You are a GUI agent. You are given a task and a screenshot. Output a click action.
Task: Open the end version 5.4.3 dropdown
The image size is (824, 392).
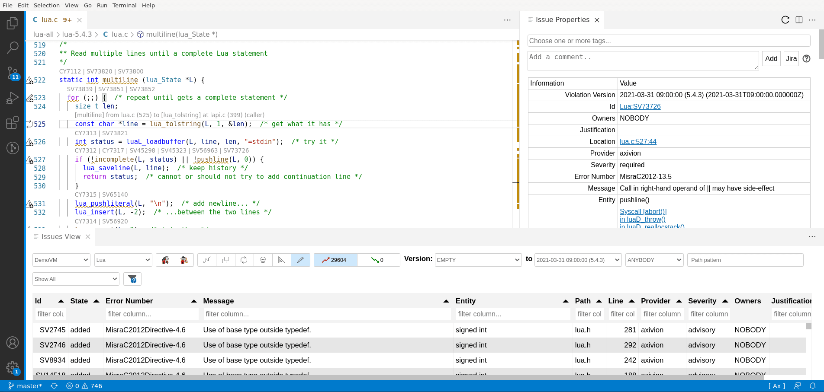click(x=578, y=260)
